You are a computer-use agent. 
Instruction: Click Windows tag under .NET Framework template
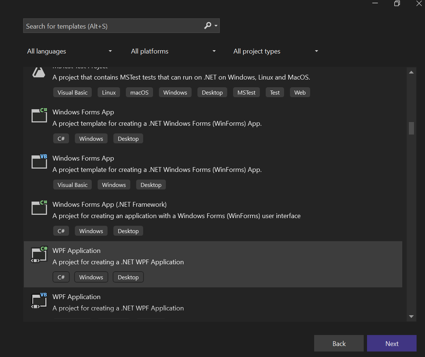[x=91, y=231]
